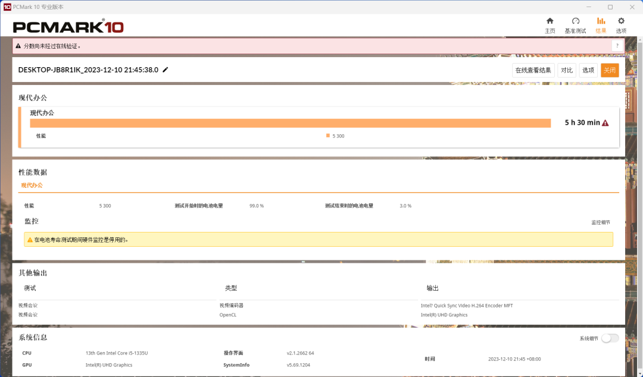643x377 pixels.
Task: Click the orange legend square beside 5 300
Action: 328,136
